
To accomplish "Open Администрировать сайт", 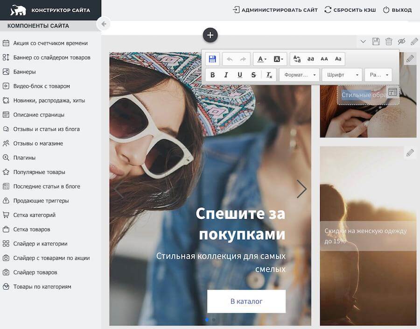I will (274, 9).
